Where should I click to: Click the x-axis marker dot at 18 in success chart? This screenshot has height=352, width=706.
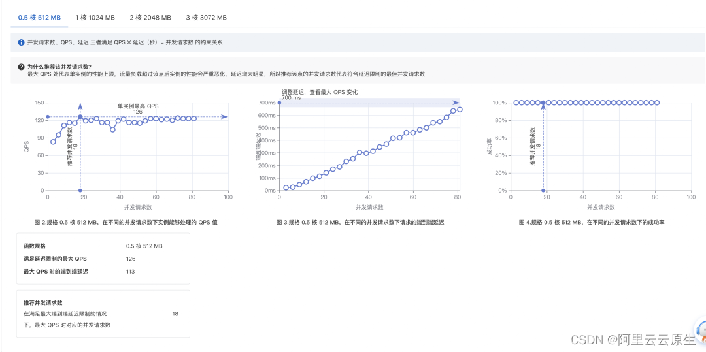point(543,191)
